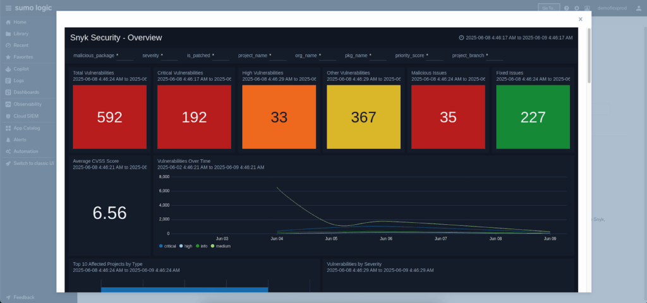Open the App Catalog grid icon
The height and width of the screenshot is (303, 647).
coord(8,128)
